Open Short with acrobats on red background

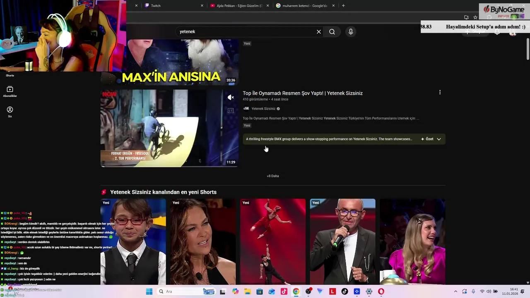point(273,242)
